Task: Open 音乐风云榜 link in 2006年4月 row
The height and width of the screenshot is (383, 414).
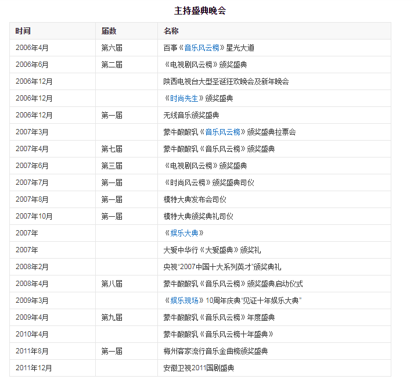Action: coord(201,48)
